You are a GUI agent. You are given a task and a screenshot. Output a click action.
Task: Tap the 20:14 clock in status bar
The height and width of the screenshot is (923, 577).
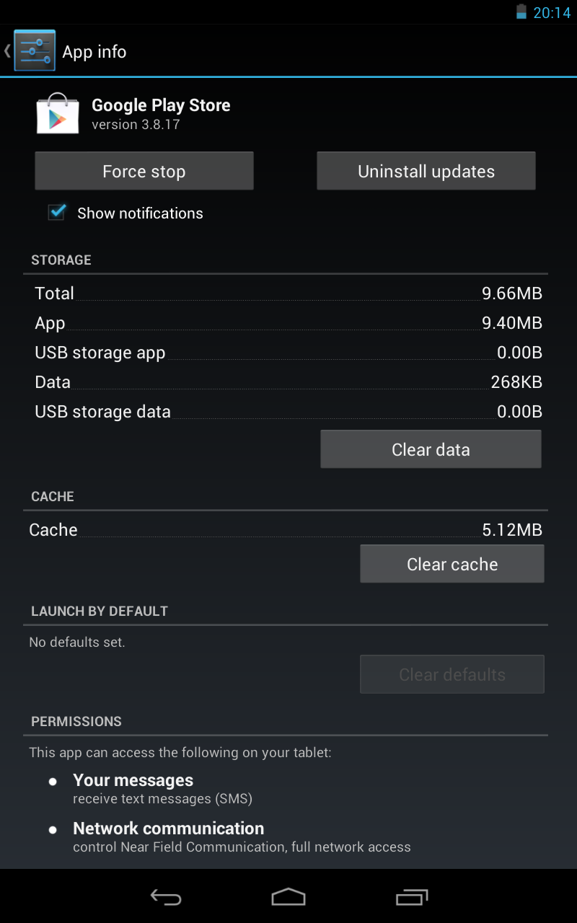tap(552, 12)
